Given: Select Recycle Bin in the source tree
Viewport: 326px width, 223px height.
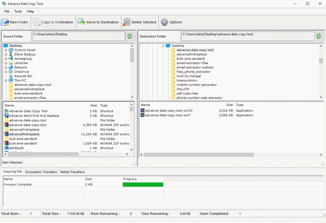Looking at the screenshot, I should 23,76.
